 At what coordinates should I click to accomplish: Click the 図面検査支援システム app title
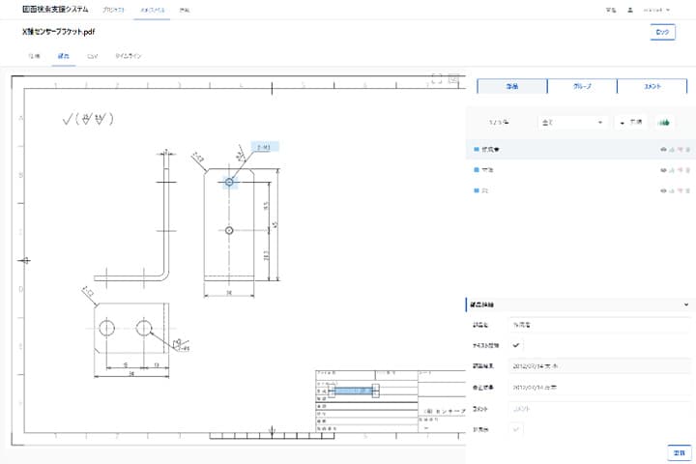[55, 10]
